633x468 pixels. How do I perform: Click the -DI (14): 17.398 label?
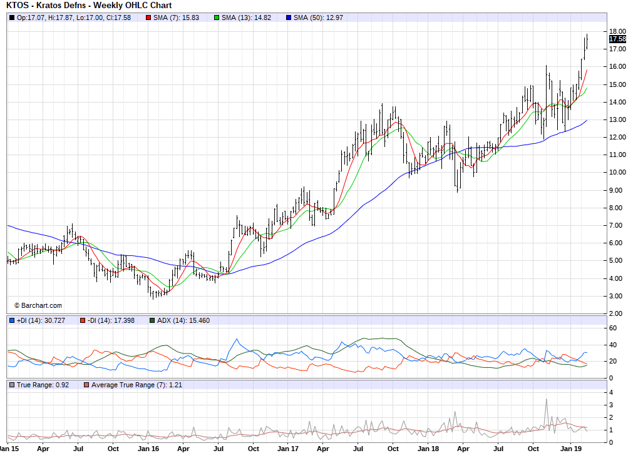click(111, 320)
